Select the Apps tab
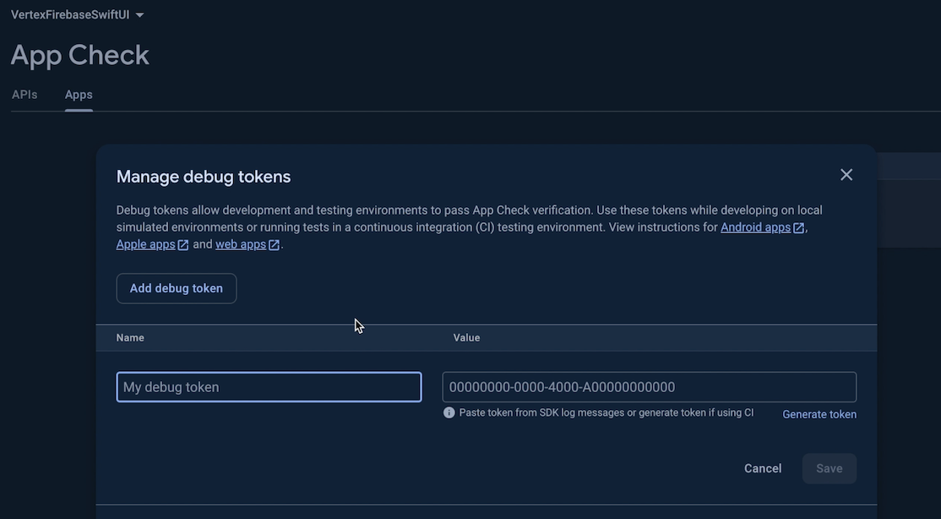Image resolution: width=941 pixels, height=519 pixels. pyautogui.click(x=79, y=95)
